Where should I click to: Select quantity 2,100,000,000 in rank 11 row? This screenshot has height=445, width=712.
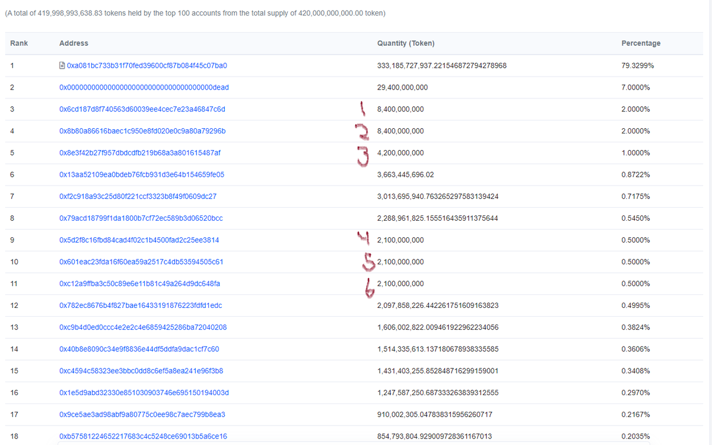pyautogui.click(x=401, y=283)
